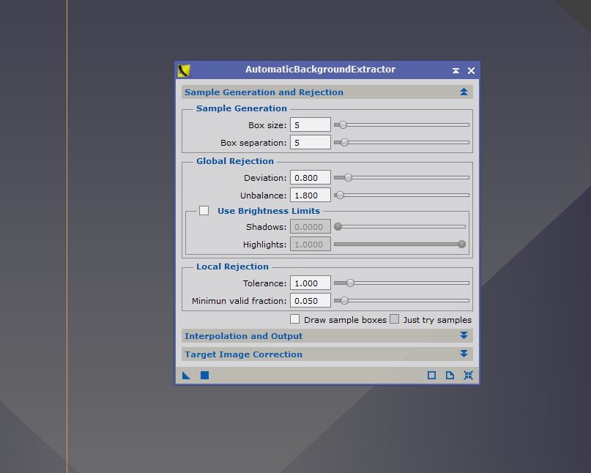Click the Sample Generation and Rejection header text
The image size is (591, 473).
(264, 92)
